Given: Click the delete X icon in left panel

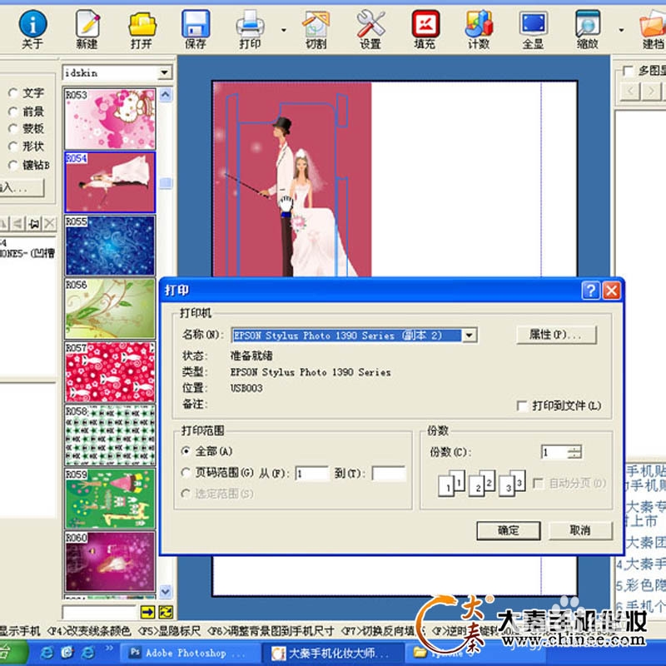Looking at the screenshot, I should [x=50, y=223].
